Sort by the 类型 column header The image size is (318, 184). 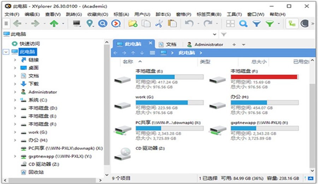[x=205, y=62]
